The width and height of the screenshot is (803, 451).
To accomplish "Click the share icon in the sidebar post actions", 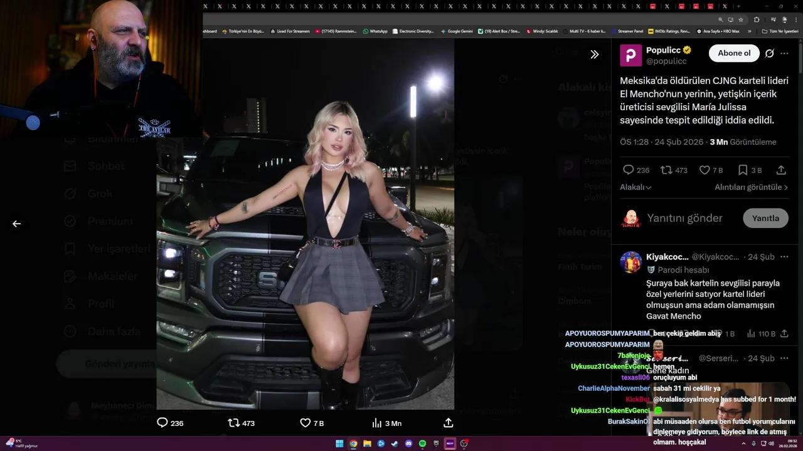I will (781, 170).
